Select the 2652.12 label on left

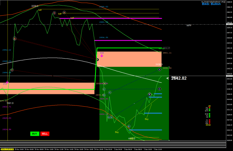pyautogui.click(x=7, y=50)
